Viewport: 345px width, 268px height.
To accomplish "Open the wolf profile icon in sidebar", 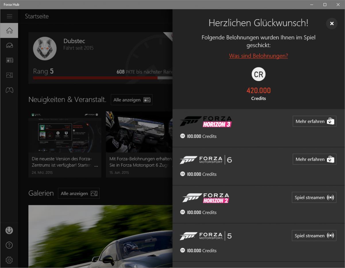I will (9, 230).
